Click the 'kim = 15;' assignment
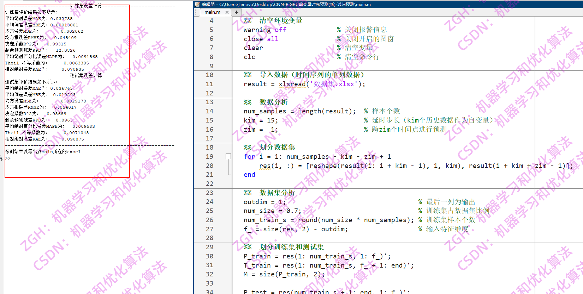Image resolution: width=583 pixels, height=294 pixels. click(x=261, y=120)
